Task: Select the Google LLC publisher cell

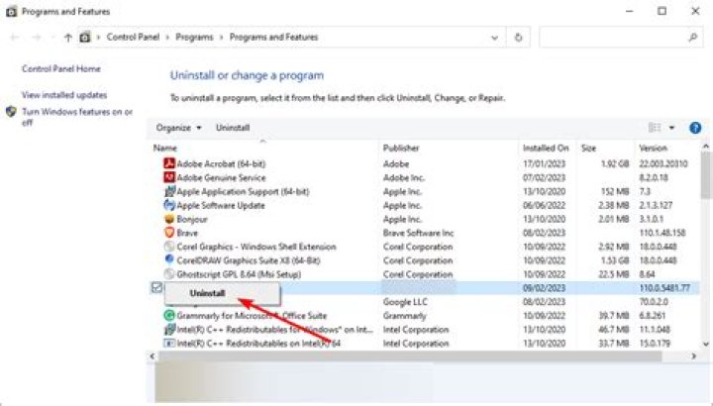Action: [405, 302]
